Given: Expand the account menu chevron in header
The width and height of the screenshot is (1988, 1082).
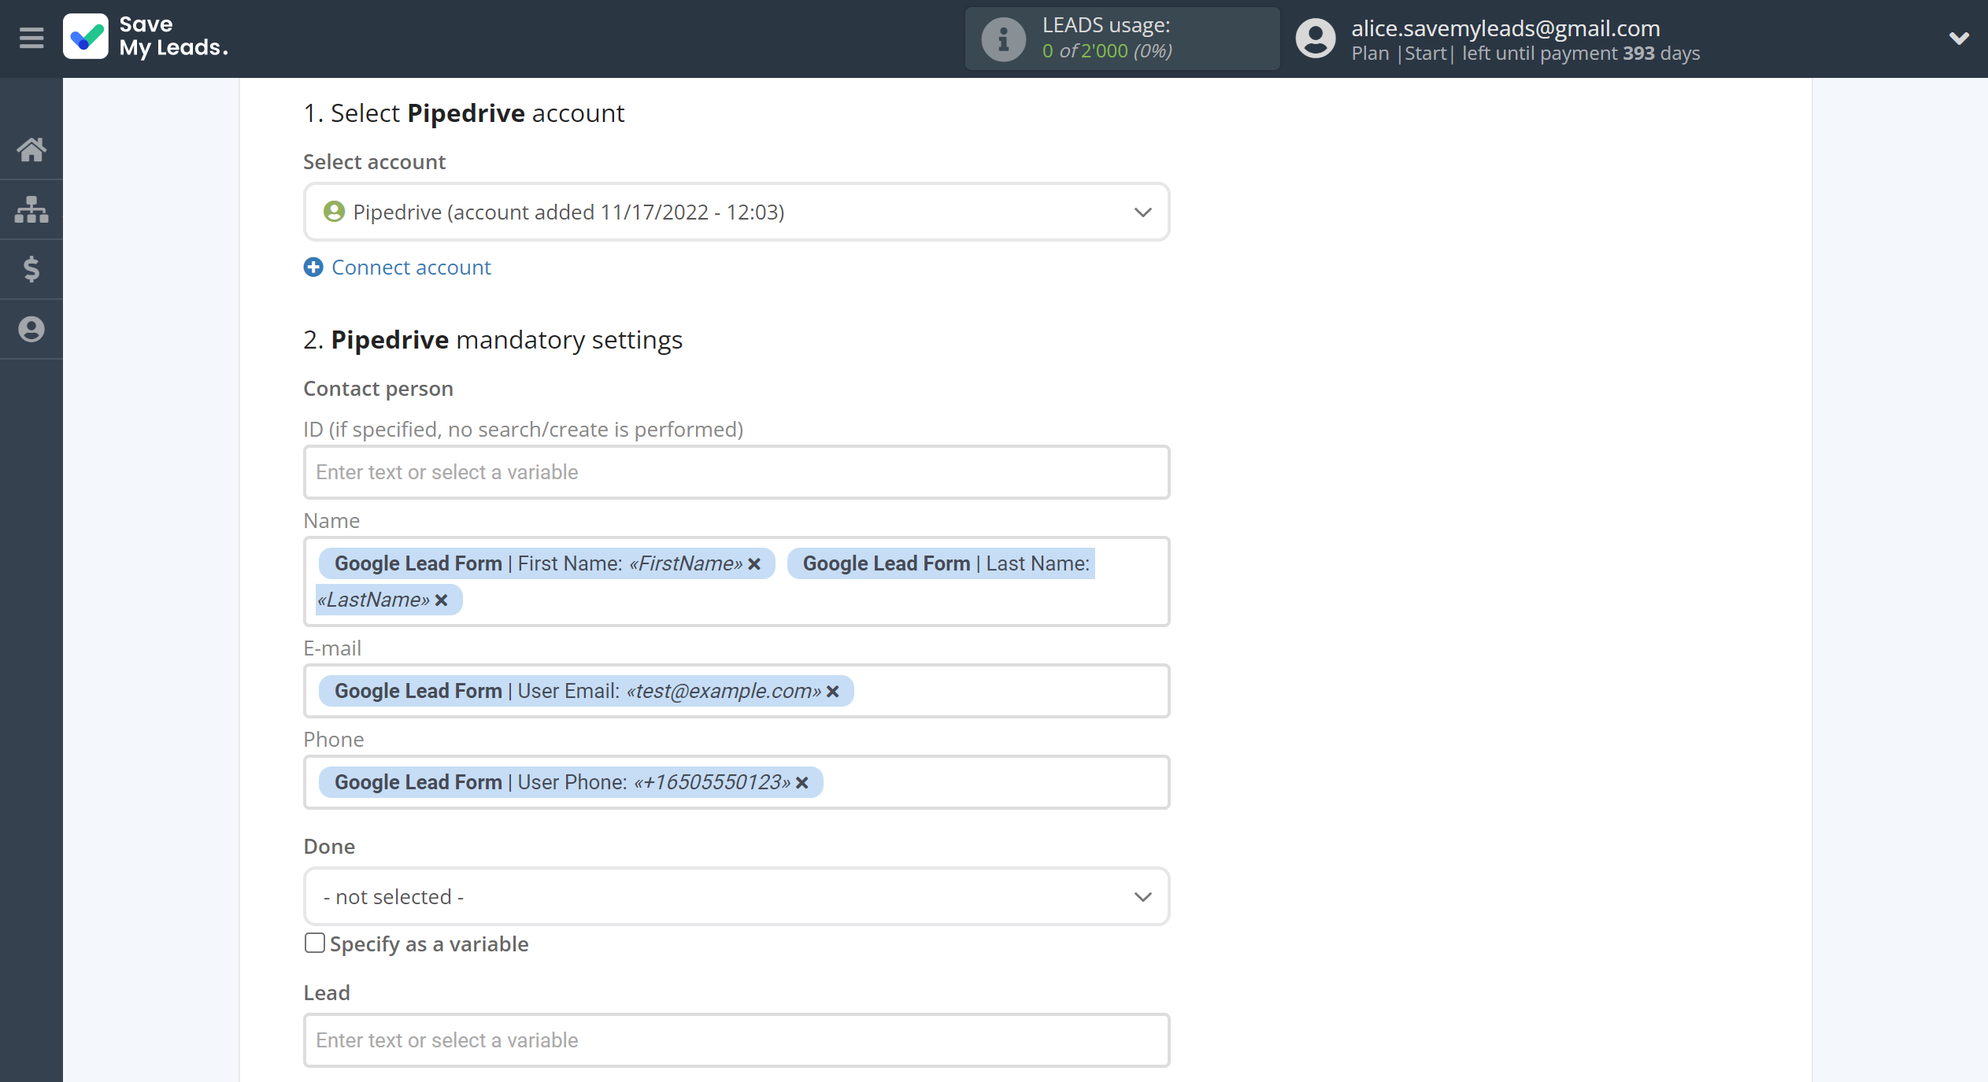Looking at the screenshot, I should pos(1959,38).
